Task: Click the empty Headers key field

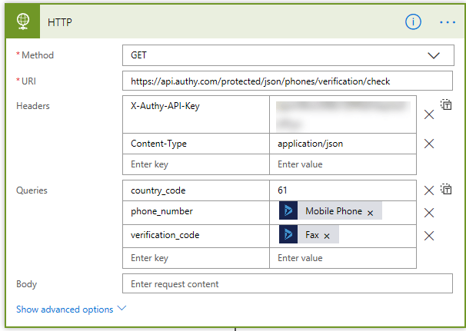Action: (195, 164)
